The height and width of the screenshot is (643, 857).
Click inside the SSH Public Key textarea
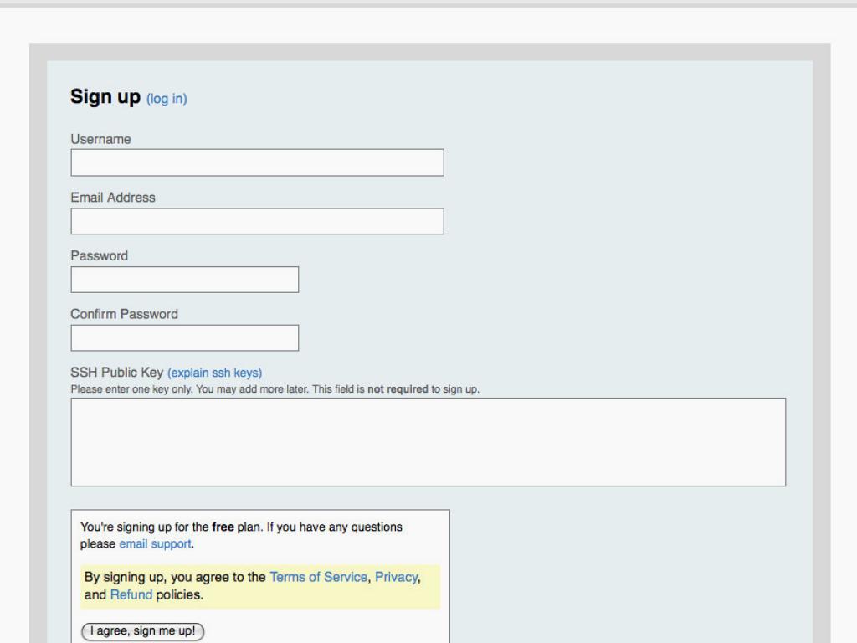pyautogui.click(x=428, y=442)
